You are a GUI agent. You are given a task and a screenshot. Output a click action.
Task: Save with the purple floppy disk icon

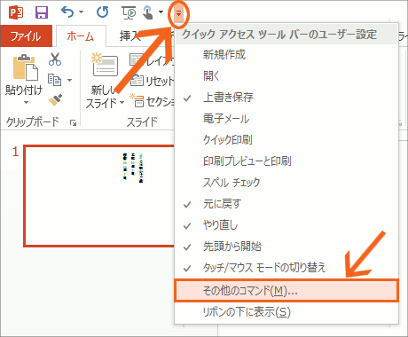[x=42, y=12]
